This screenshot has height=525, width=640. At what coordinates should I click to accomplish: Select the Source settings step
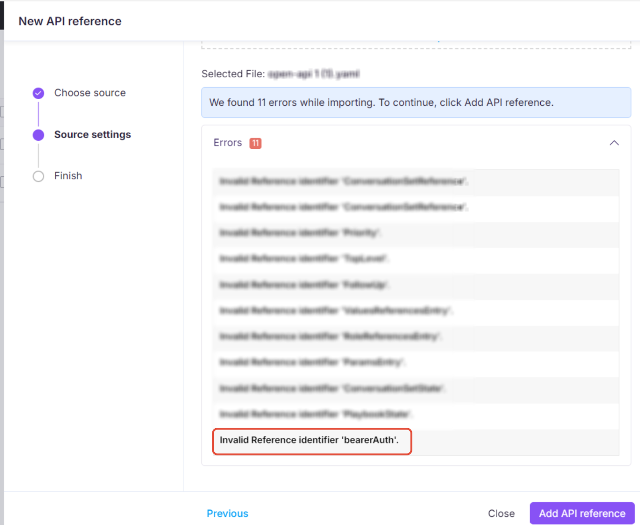point(93,134)
